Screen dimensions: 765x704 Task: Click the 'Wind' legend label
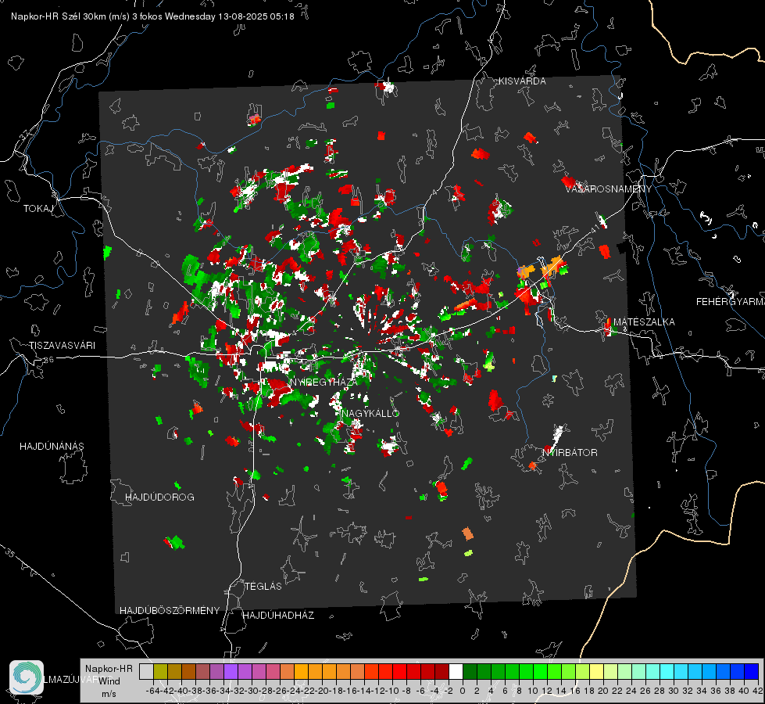click(x=109, y=681)
